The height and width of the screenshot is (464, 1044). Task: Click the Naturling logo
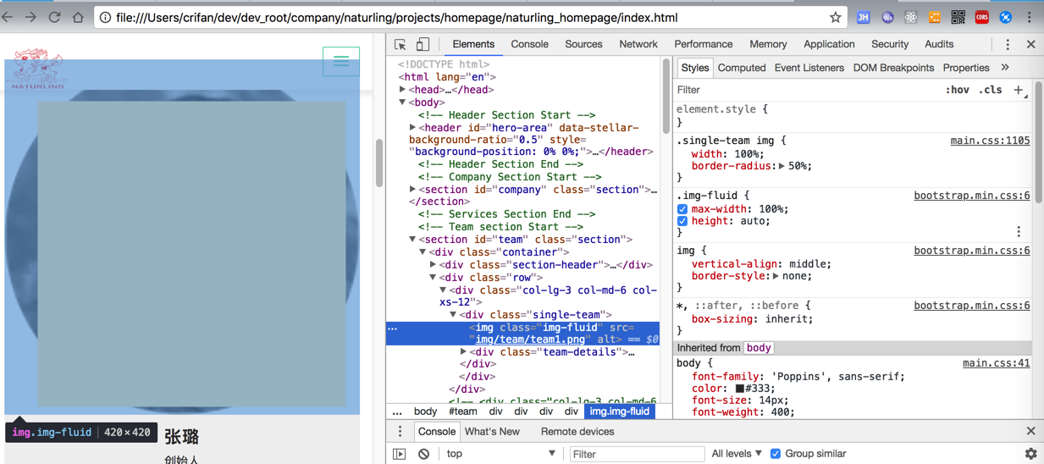pos(37,69)
